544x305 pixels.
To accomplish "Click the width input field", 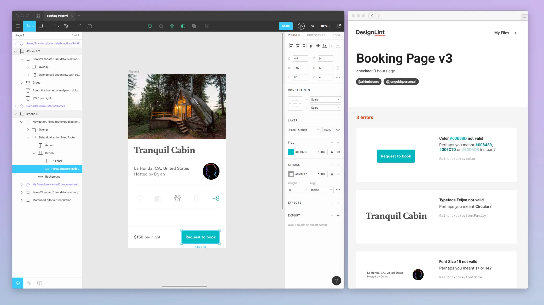I will click(x=300, y=68).
